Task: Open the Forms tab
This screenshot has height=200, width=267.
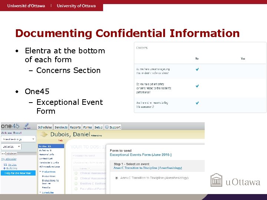Action: (x=88, y=127)
